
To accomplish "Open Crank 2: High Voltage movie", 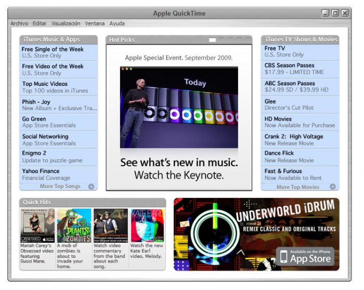I will click(x=300, y=140).
